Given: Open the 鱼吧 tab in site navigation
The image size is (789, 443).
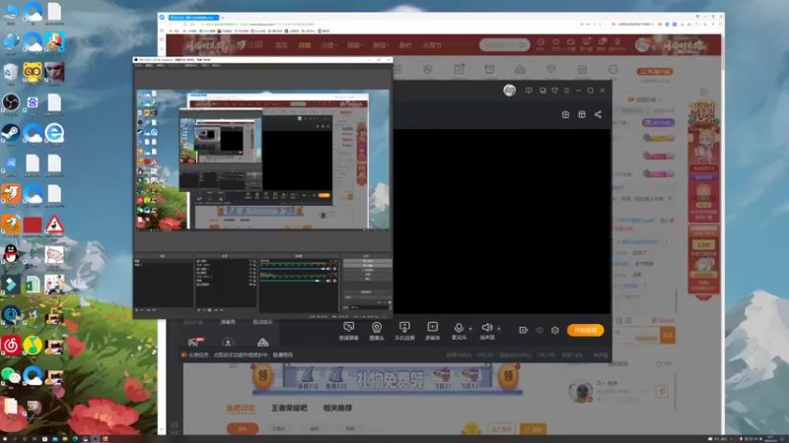Looking at the screenshot, I should (405, 45).
